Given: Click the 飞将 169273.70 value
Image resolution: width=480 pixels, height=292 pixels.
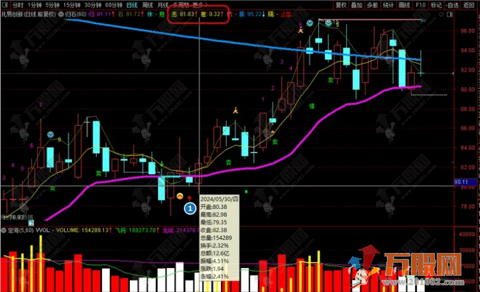Looking at the screenshot, I should click(x=136, y=230).
